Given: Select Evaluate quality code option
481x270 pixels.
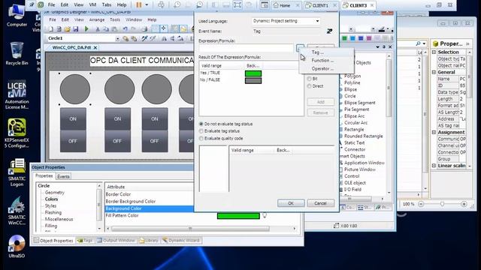Looking at the screenshot, I should click(x=221, y=138).
